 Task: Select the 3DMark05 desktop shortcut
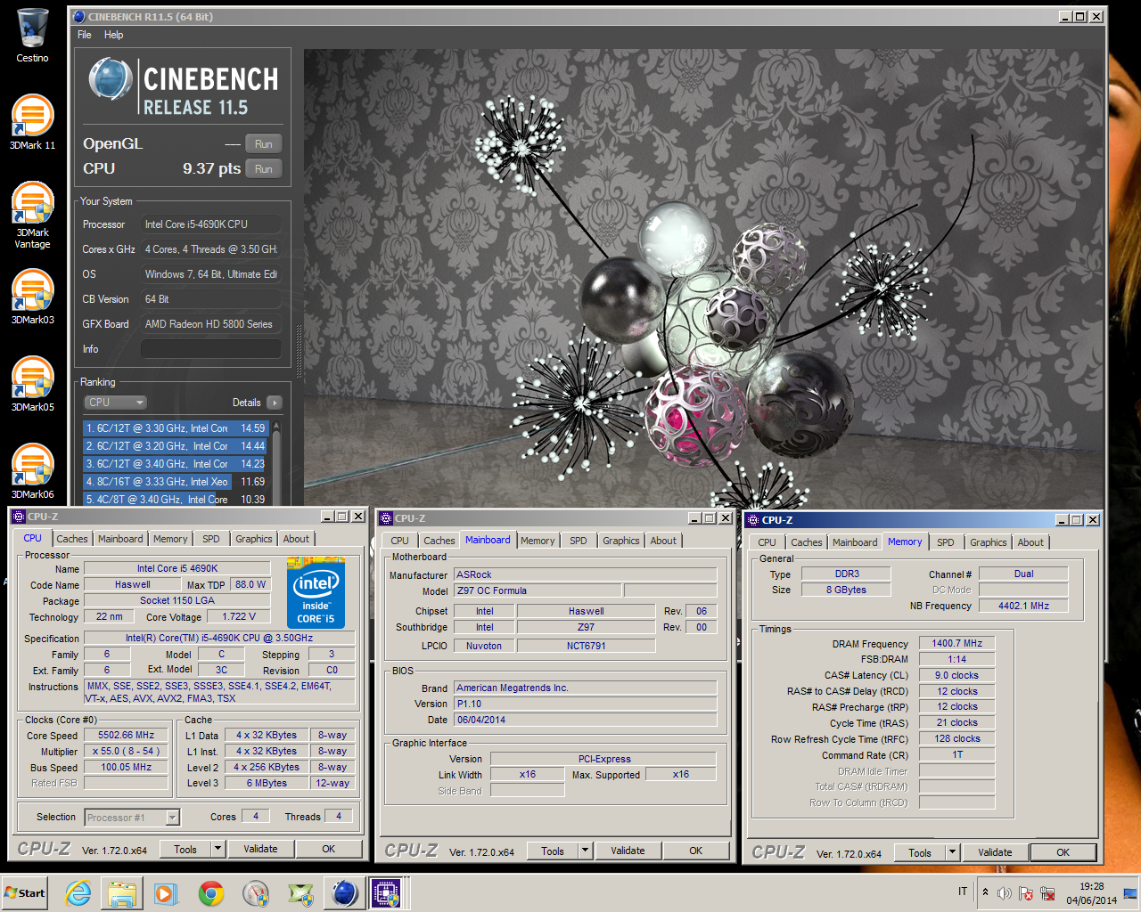coord(32,384)
